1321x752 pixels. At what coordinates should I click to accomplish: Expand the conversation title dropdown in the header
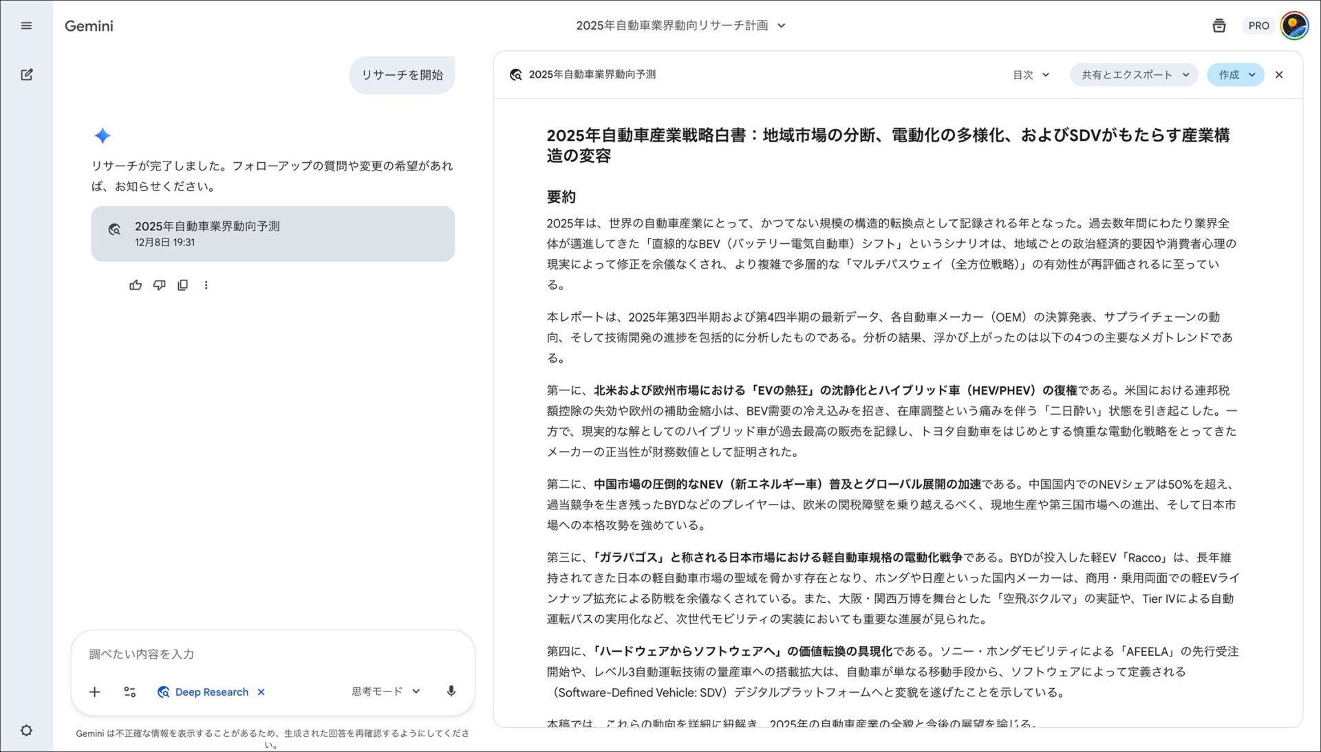(x=781, y=25)
